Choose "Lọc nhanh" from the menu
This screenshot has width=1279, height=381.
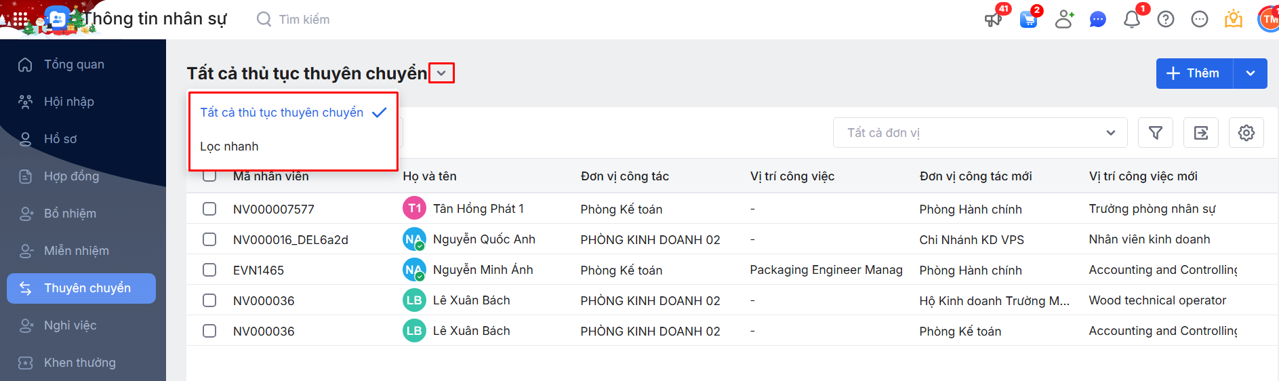[229, 146]
